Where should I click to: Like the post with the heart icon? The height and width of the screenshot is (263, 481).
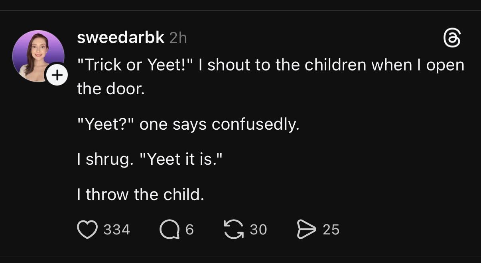(x=87, y=230)
